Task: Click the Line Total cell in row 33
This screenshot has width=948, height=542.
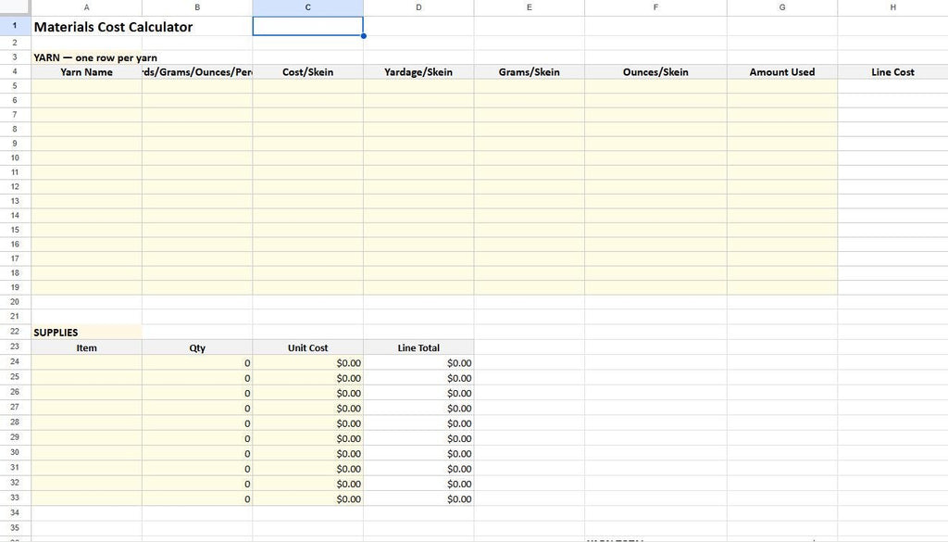Action: point(418,499)
